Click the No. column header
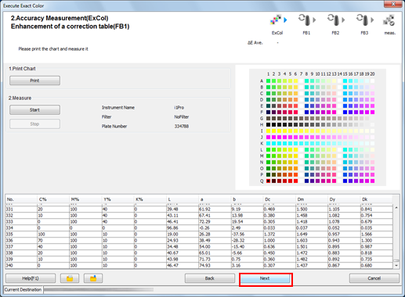 click(x=21, y=199)
